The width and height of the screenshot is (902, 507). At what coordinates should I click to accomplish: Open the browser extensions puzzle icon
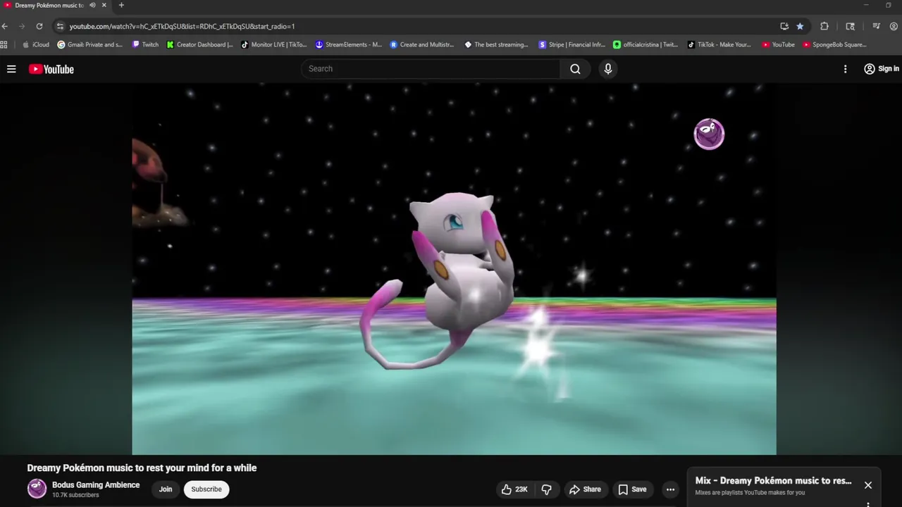tap(824, 26)
